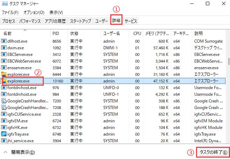Click the ensserver.exe process icon
This screenshot has height=159, width=230.
pos(4,68)
